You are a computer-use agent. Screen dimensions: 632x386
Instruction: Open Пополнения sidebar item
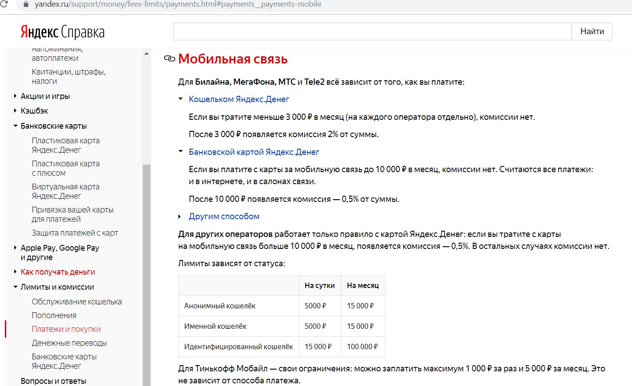point(54,315)
